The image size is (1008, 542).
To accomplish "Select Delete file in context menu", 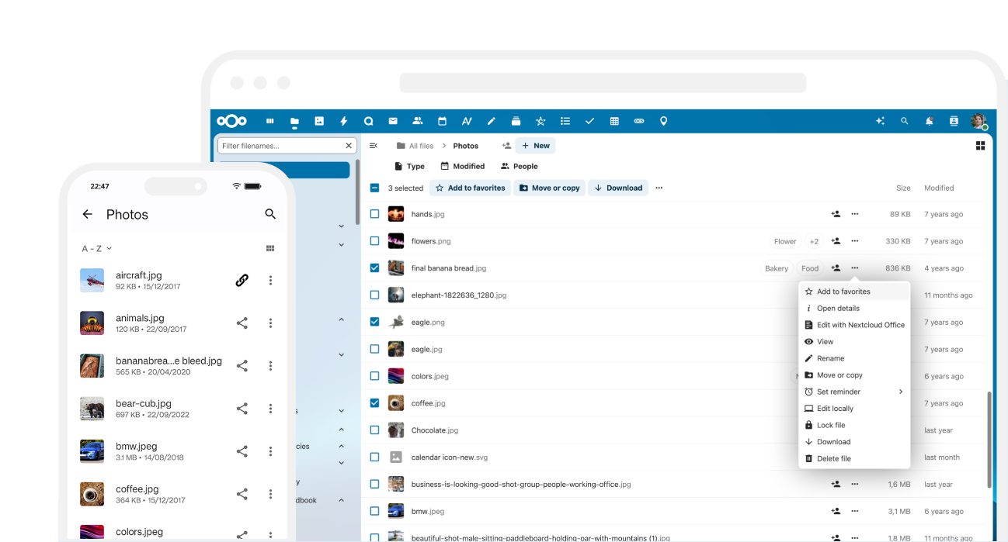I will (x=833, y=458).
